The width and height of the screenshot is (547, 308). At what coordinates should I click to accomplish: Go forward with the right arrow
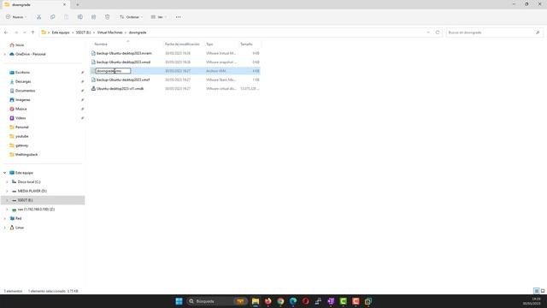(x=16, y=33)
